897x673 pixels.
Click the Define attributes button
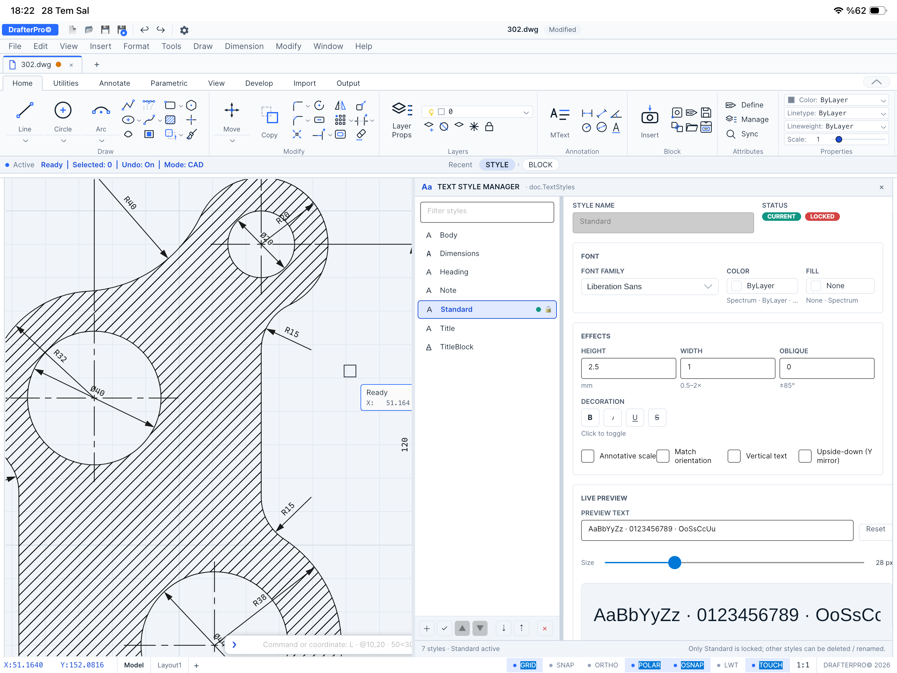(745, 105)
